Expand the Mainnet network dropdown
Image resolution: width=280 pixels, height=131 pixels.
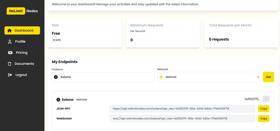click(209, 77)
